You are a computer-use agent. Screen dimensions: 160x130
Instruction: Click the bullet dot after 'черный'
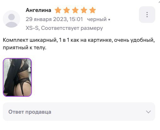(109, 19)
